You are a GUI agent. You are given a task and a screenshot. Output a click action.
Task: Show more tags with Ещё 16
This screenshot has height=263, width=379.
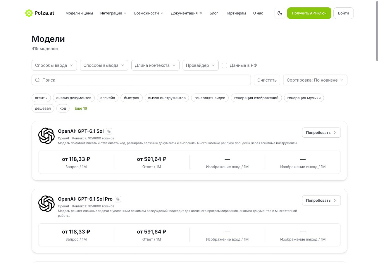coord(81,108)
